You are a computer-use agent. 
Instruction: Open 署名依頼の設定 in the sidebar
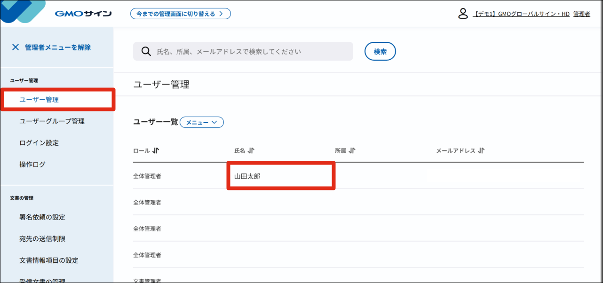coord(42,217)
